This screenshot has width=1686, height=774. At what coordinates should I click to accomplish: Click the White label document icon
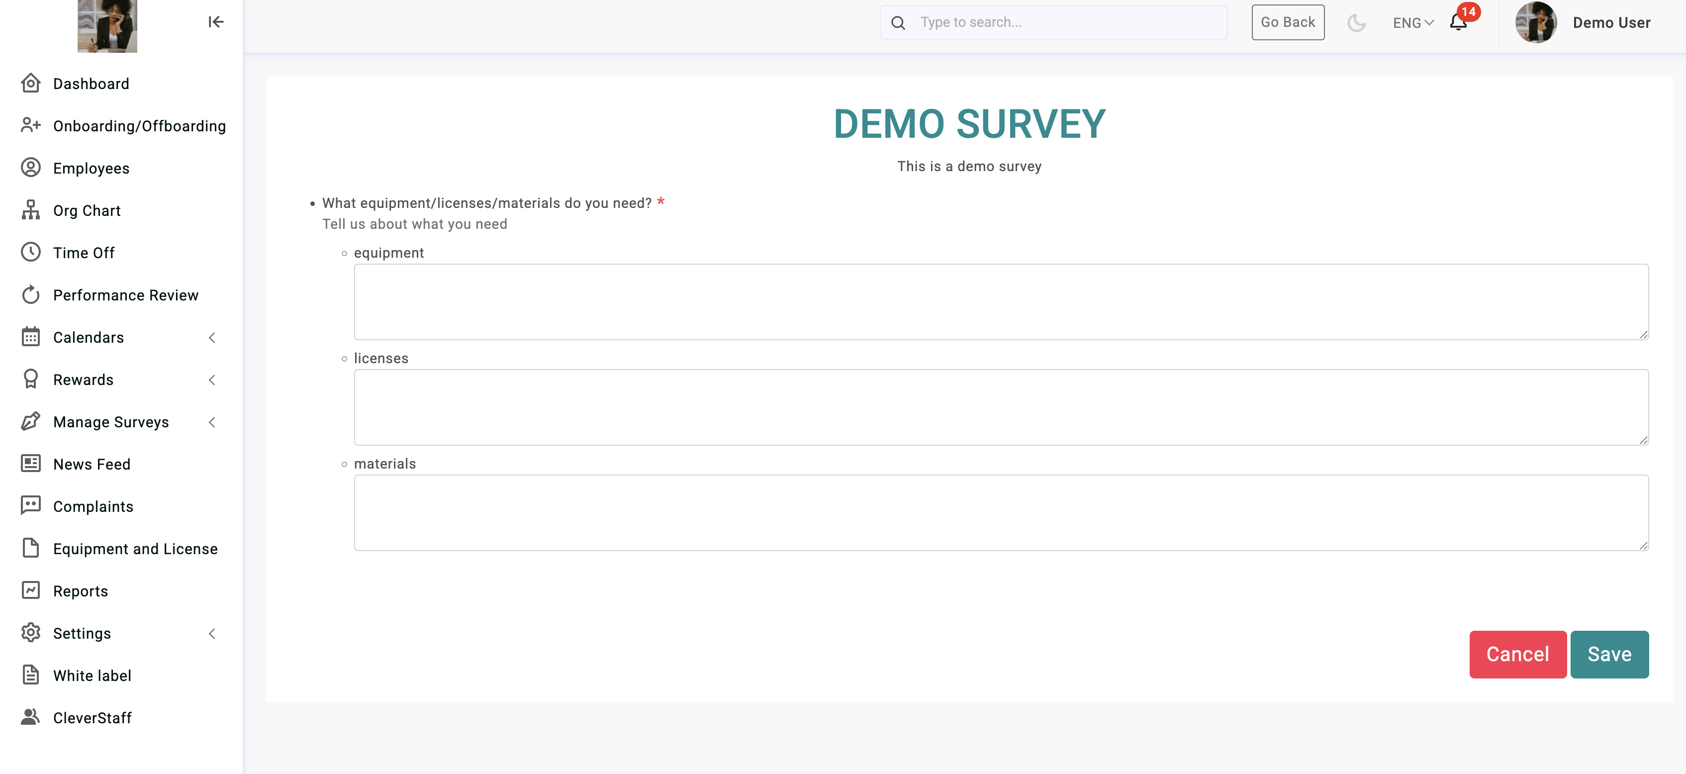tap(30, 675)
